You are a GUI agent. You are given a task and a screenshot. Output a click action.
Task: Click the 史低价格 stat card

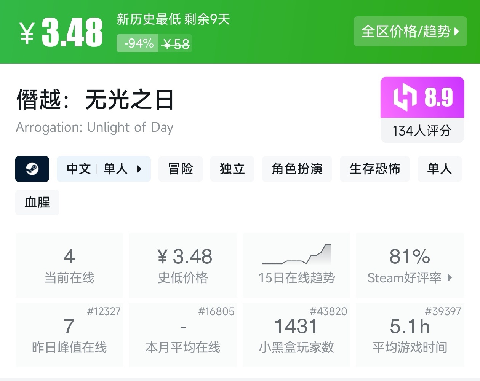[183, 266]
